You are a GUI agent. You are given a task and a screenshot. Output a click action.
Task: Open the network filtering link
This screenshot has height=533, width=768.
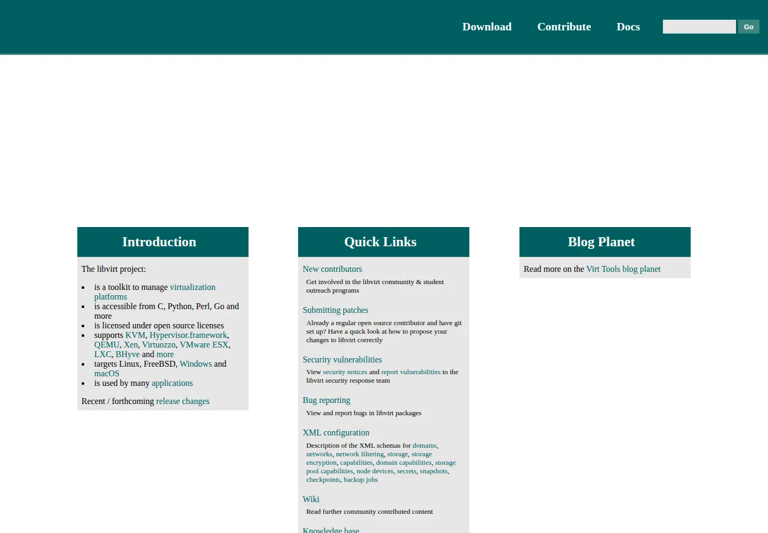click(x=360, y=454)
